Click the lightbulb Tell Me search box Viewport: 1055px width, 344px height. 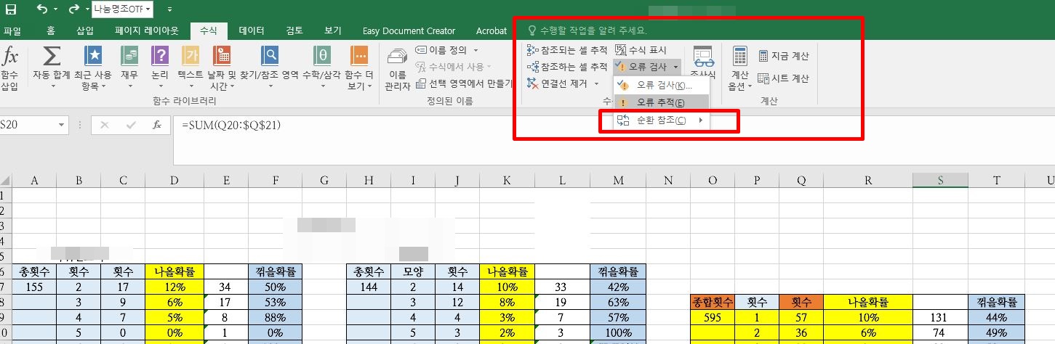587,31
